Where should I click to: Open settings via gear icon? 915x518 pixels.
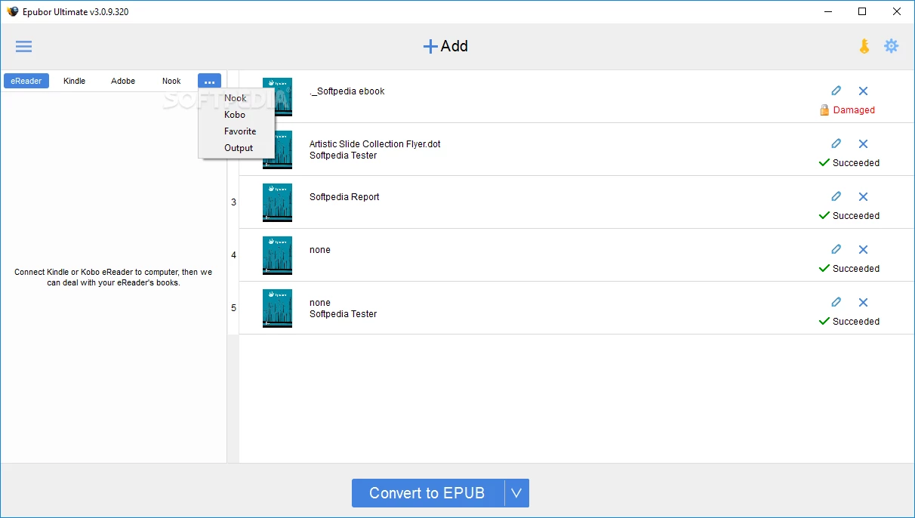[892, 46]
